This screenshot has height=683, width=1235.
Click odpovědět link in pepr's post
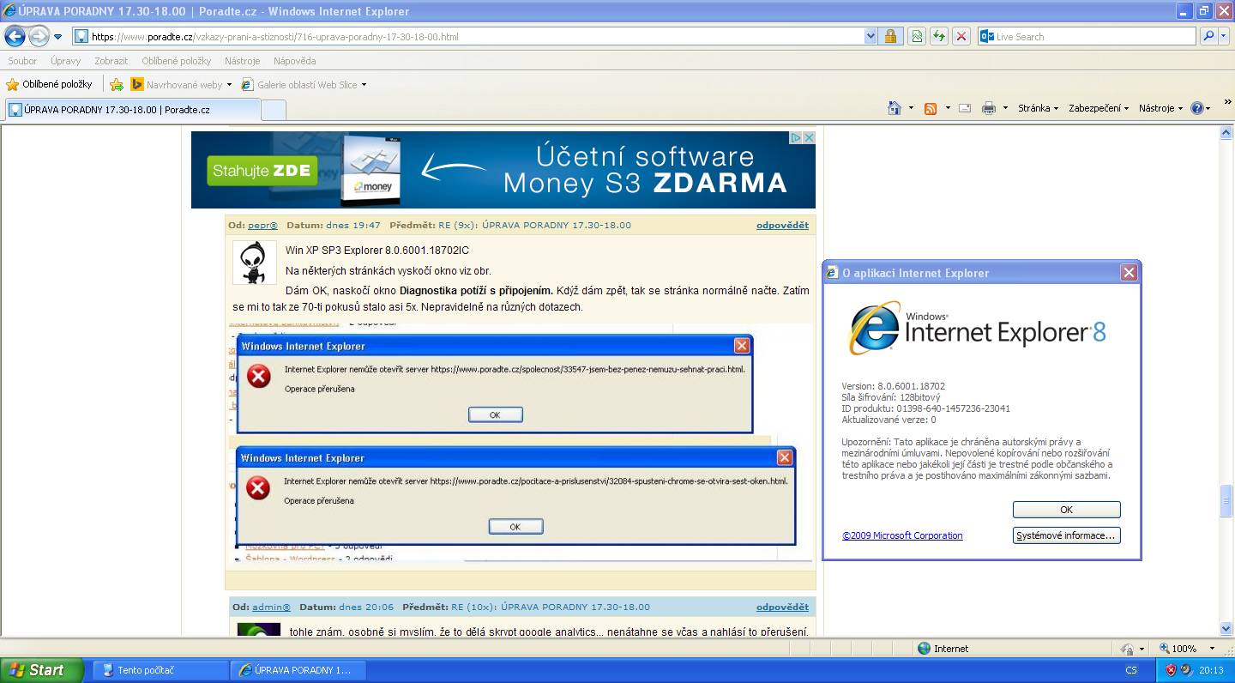click(782, 225)
